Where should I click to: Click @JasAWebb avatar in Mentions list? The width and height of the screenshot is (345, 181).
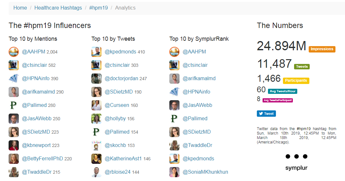pyautogui.click(x=14, y=119)
